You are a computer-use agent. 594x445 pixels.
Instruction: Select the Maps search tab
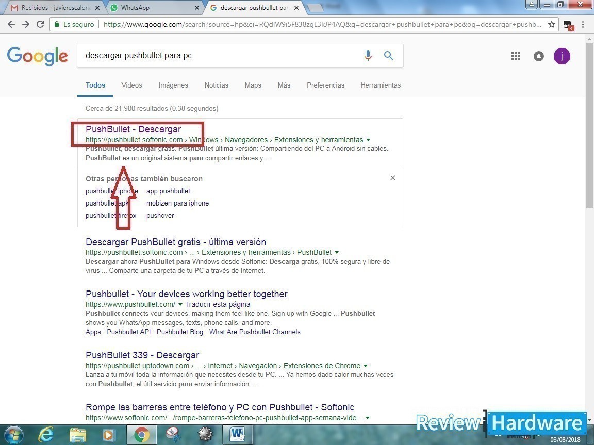(x=253, y=85)
